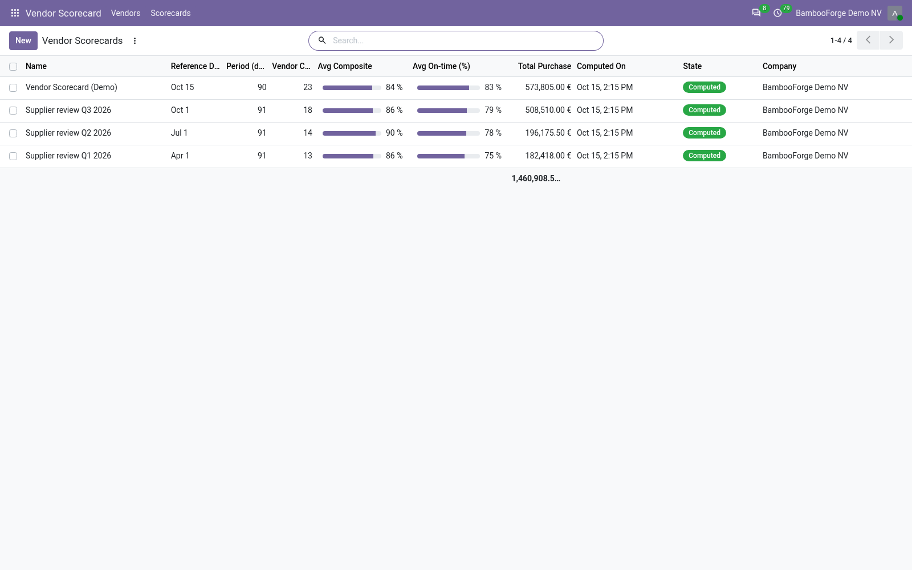Click the 90 % Avg Composite progress bar
This screenshot has width=912, height=570.
352,133
